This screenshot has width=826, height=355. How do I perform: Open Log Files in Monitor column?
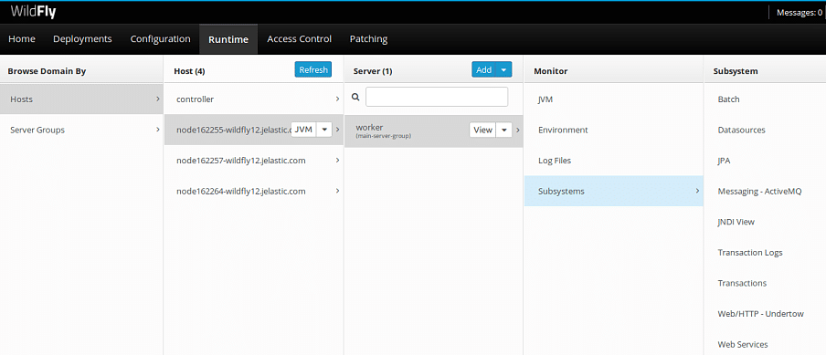[614, 161]
